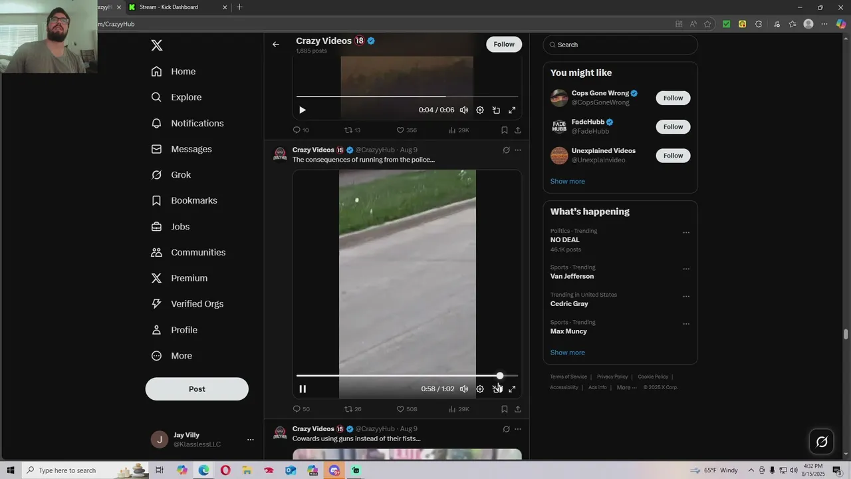
Task: Open police video settings gear
Action: (x=480, y=389)
